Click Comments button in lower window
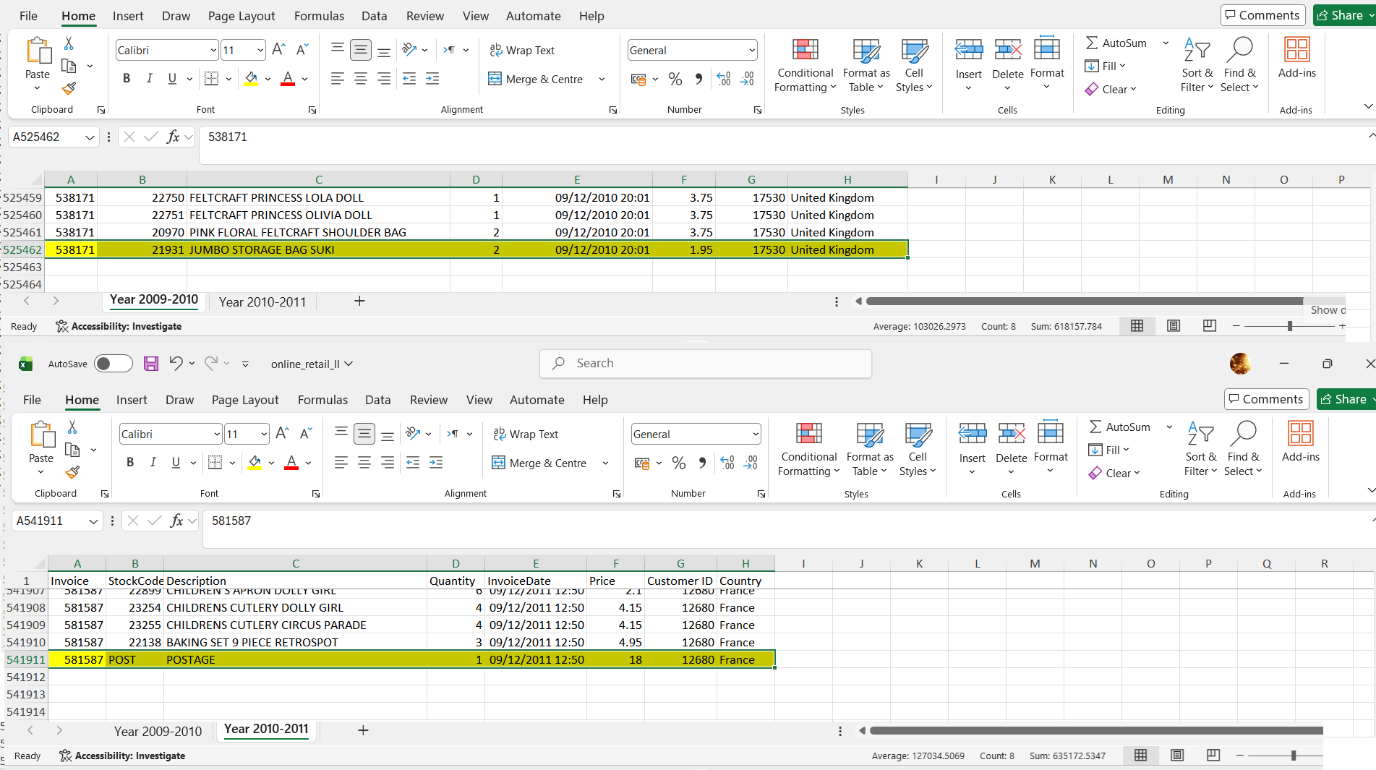This screenshot has height=770, width=1376. tap(1266, 399)
